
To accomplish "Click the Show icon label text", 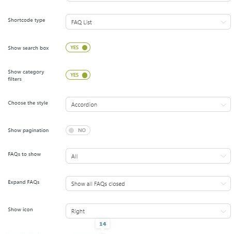I will [20, 209].
